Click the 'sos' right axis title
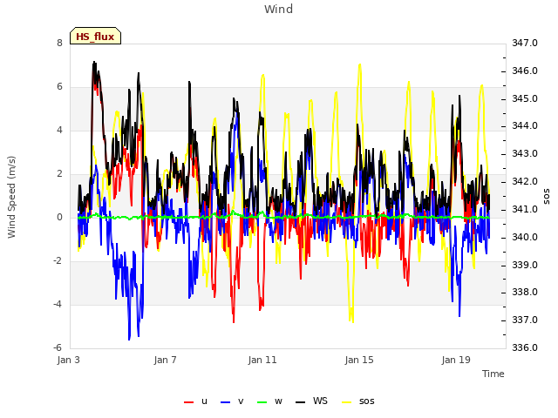 (547, 197)
